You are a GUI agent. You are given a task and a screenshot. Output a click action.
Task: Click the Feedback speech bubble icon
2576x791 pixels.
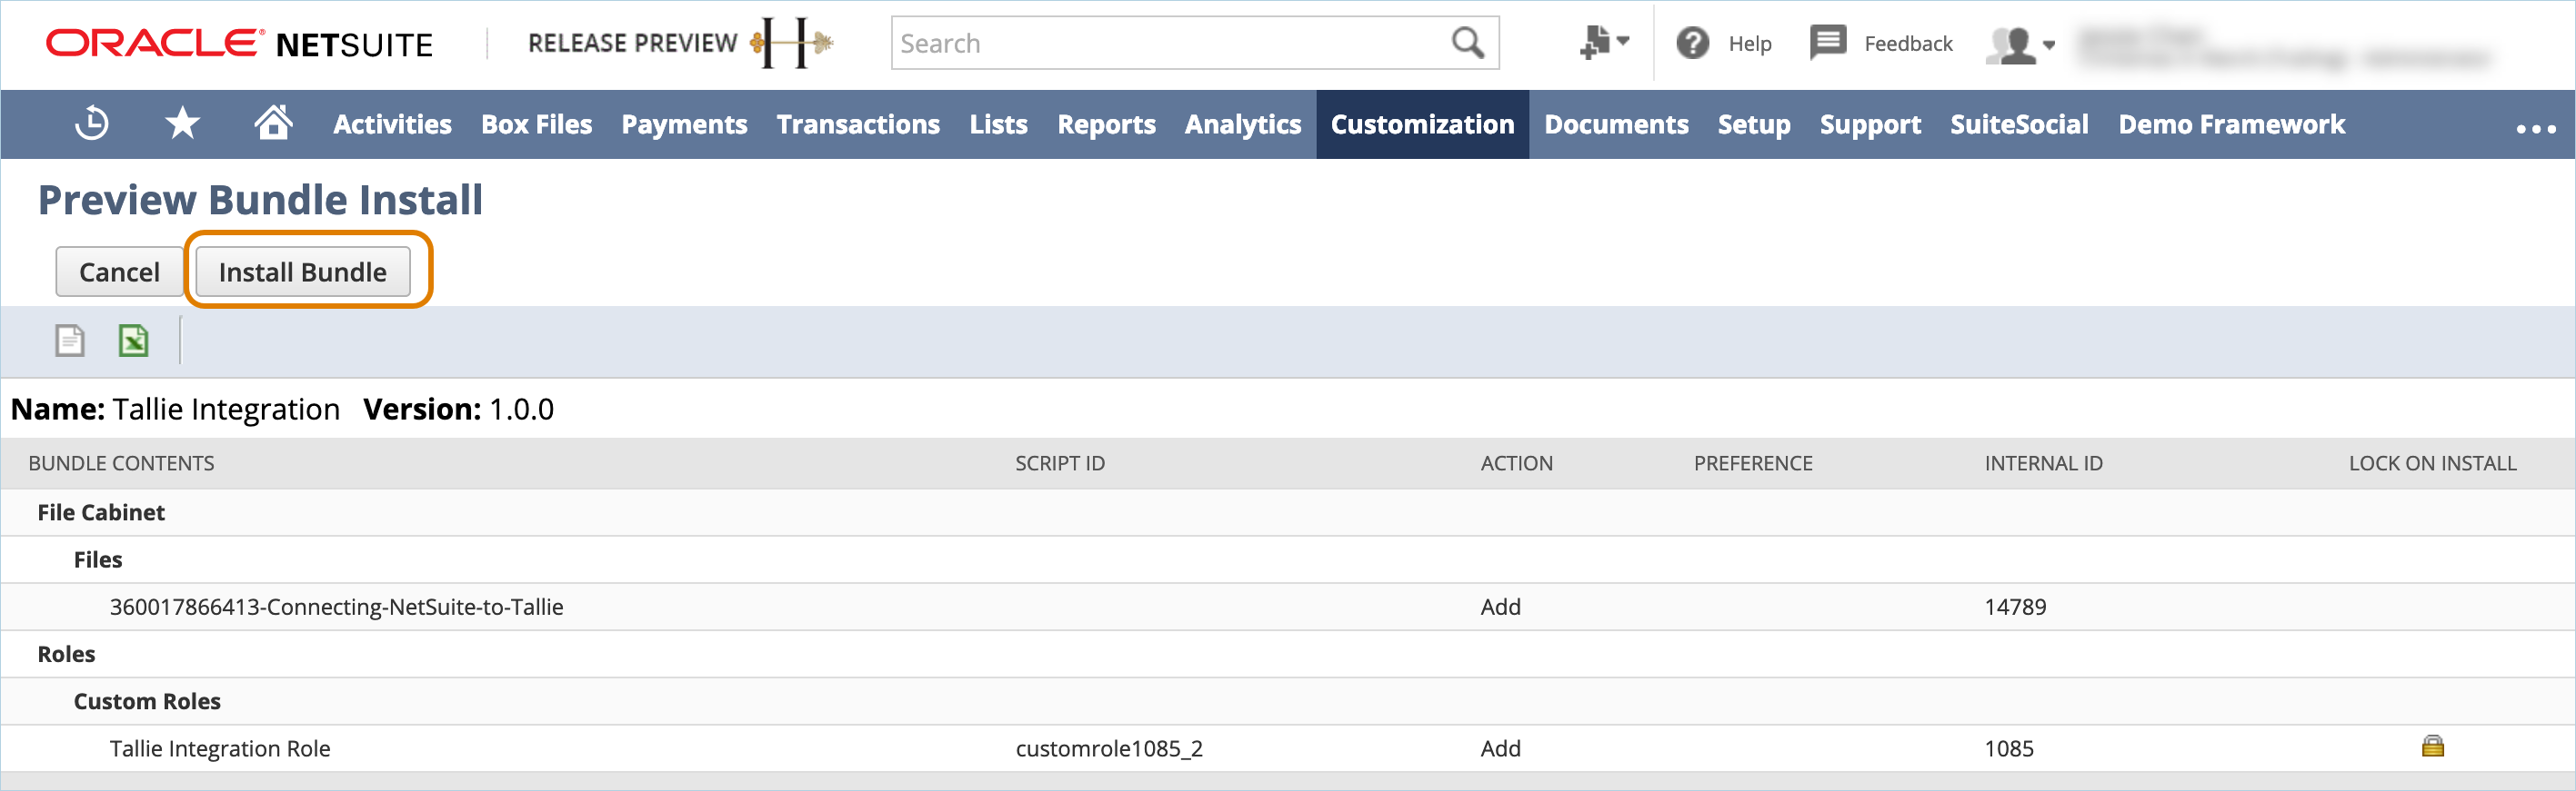(1828, 43)
